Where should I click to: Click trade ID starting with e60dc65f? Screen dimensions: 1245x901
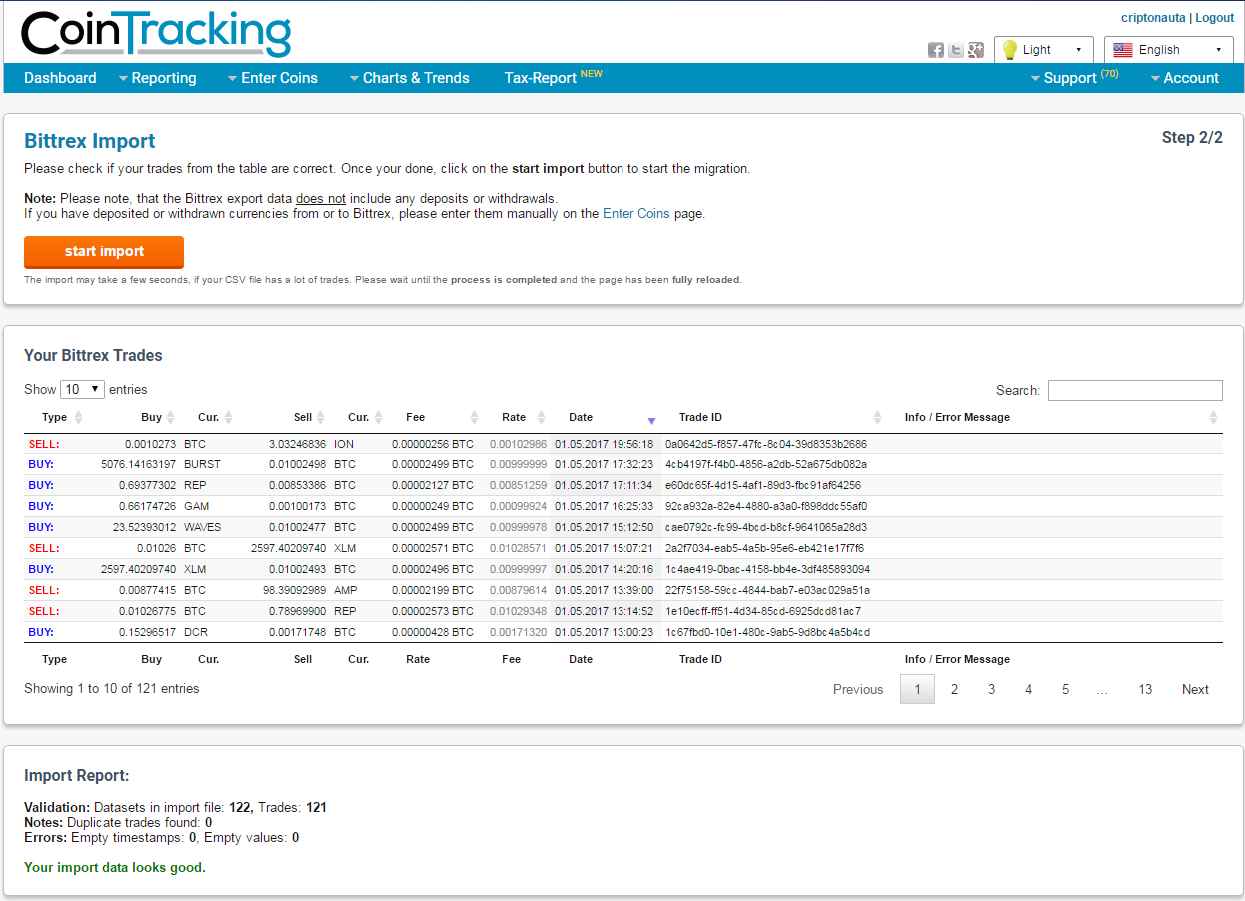coord(763,485)
